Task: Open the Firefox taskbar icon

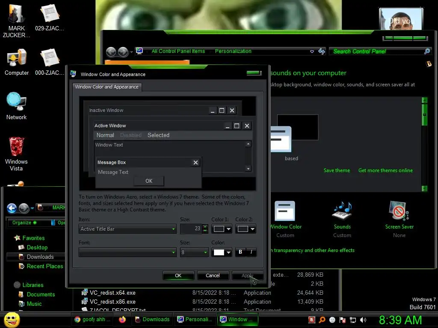Action: click(x=122, y=319)
